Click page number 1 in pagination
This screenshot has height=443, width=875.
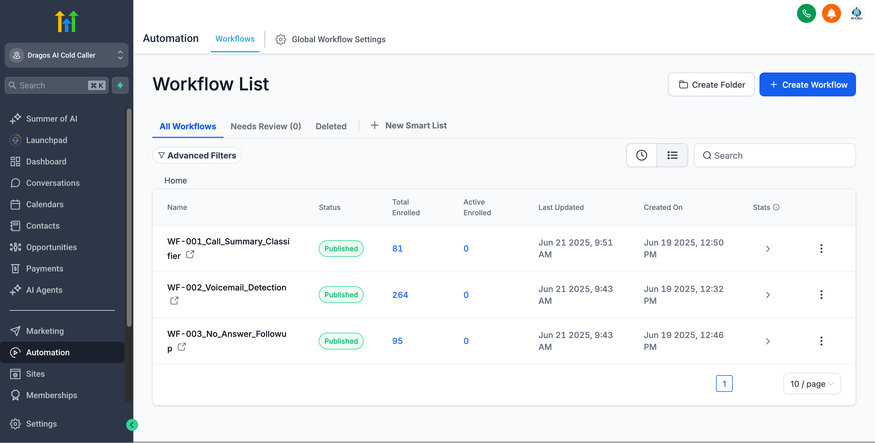click(x=724, y=384)
